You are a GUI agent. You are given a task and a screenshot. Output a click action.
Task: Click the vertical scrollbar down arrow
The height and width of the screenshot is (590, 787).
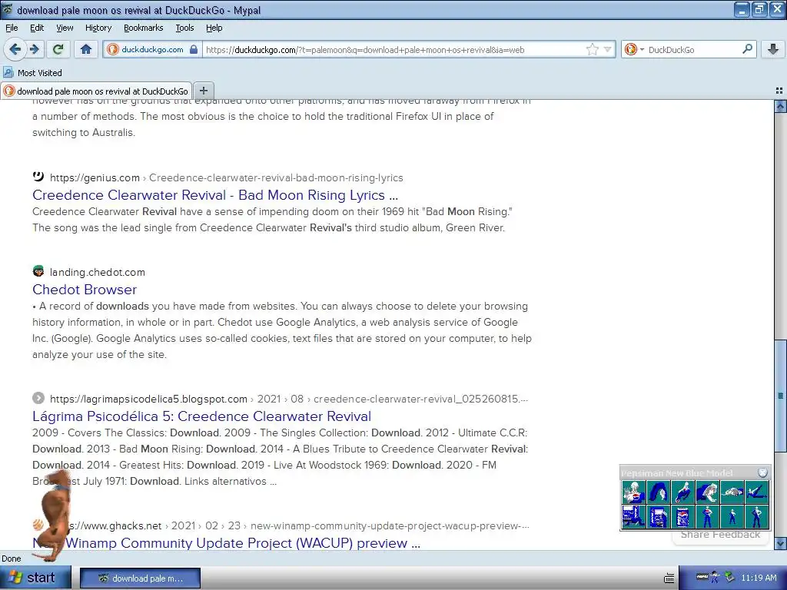(780, 543)
